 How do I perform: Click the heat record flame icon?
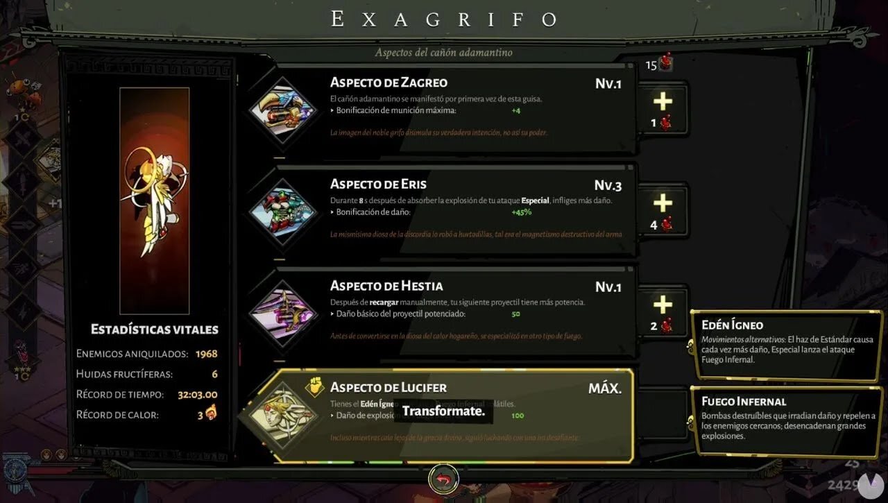coord(211,415)
